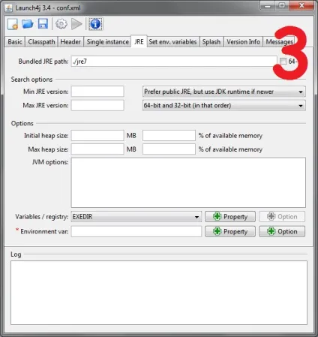Click inside the JVM options text area

click(188, 182)
